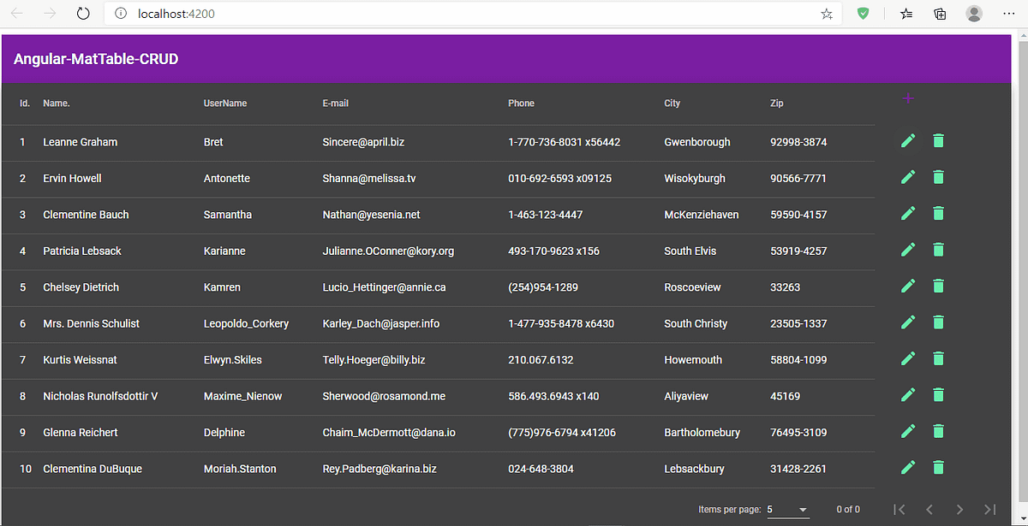Open the browser settings menu via ellipsis
This screenshot has height=526, width=1028.
1009,14
